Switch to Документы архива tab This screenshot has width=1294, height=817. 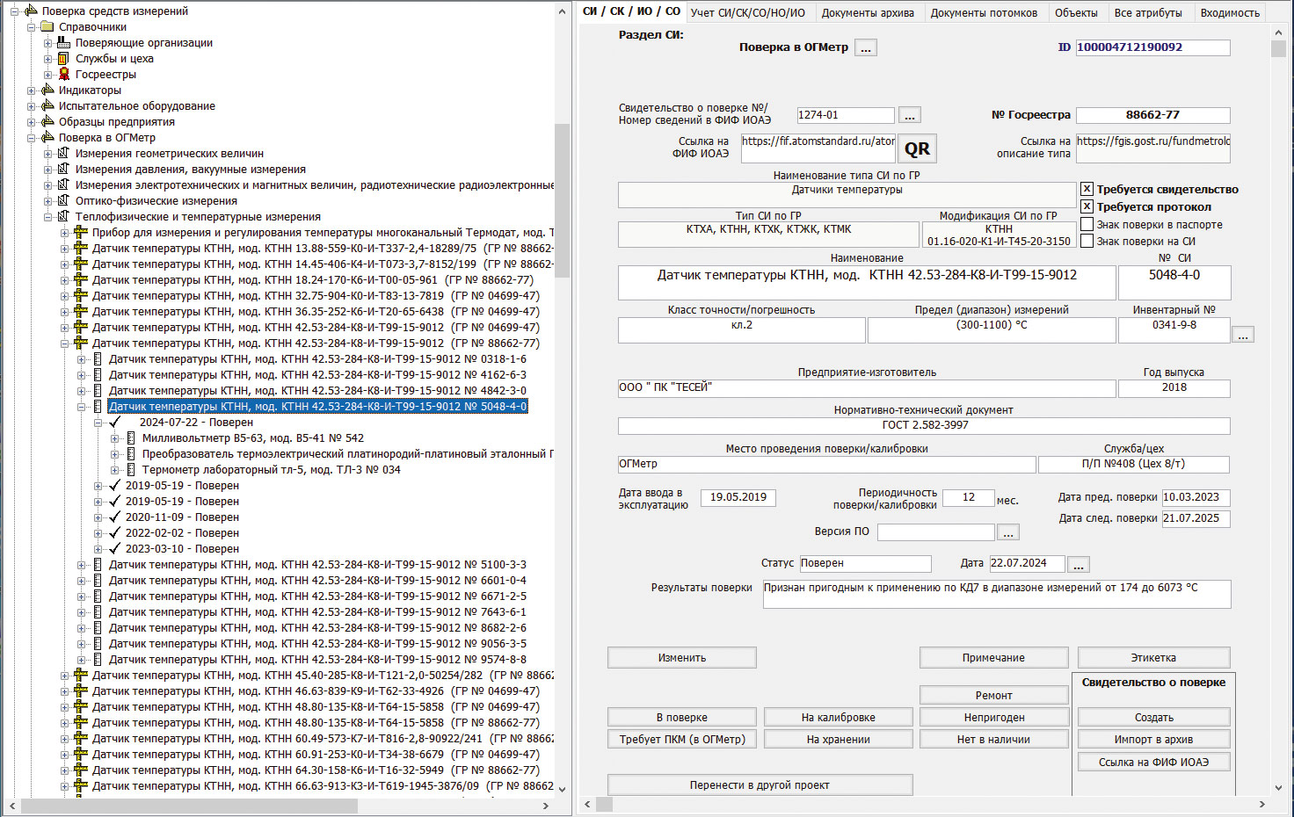867,12
